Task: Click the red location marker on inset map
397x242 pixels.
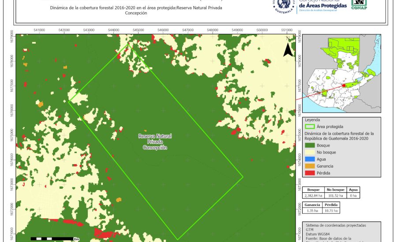Action: point(344,86)
